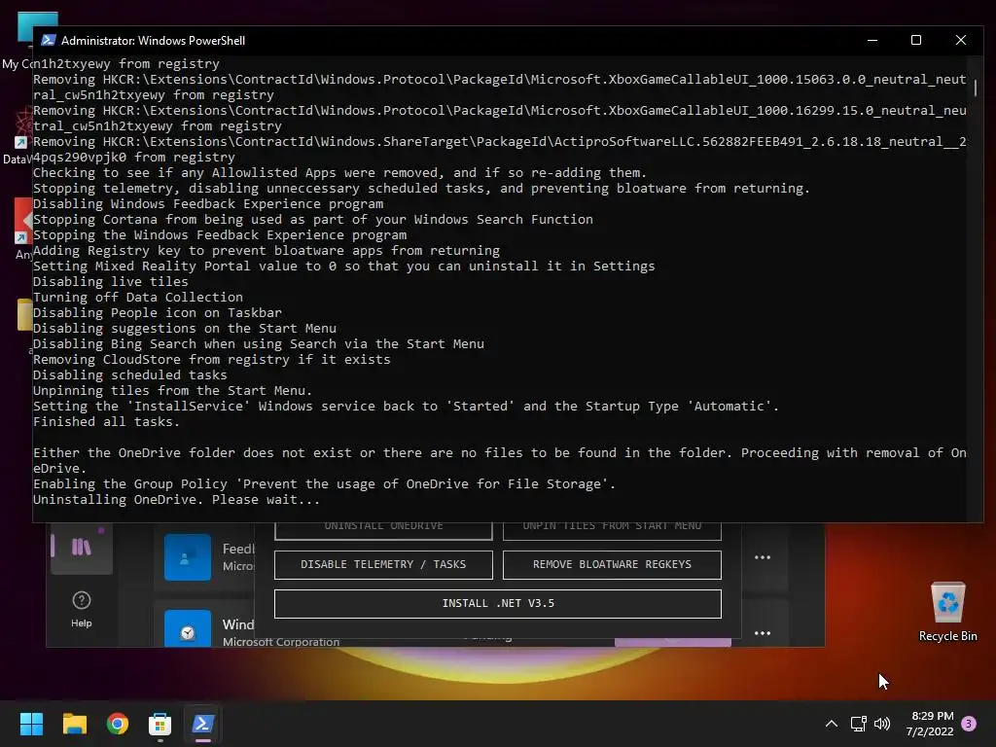Maximize the PowerShell window
Viewport: 996px width, 747px height.
coord(916,40)
